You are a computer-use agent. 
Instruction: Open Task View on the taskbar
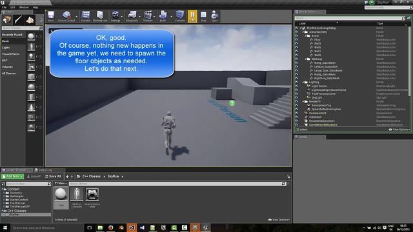click(x=90, y=227)
